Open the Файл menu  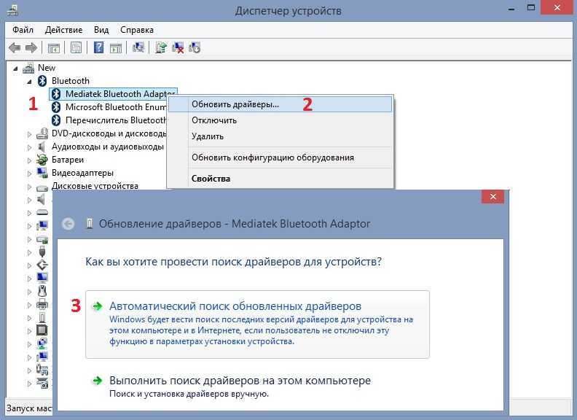23,30
